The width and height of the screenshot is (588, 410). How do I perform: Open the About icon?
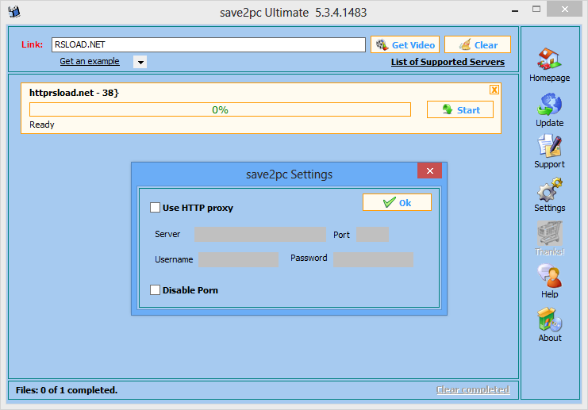coord(549,320)
